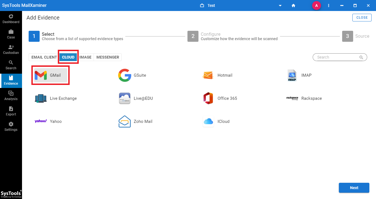Select the Evidence sidebar item

(11, 81)
